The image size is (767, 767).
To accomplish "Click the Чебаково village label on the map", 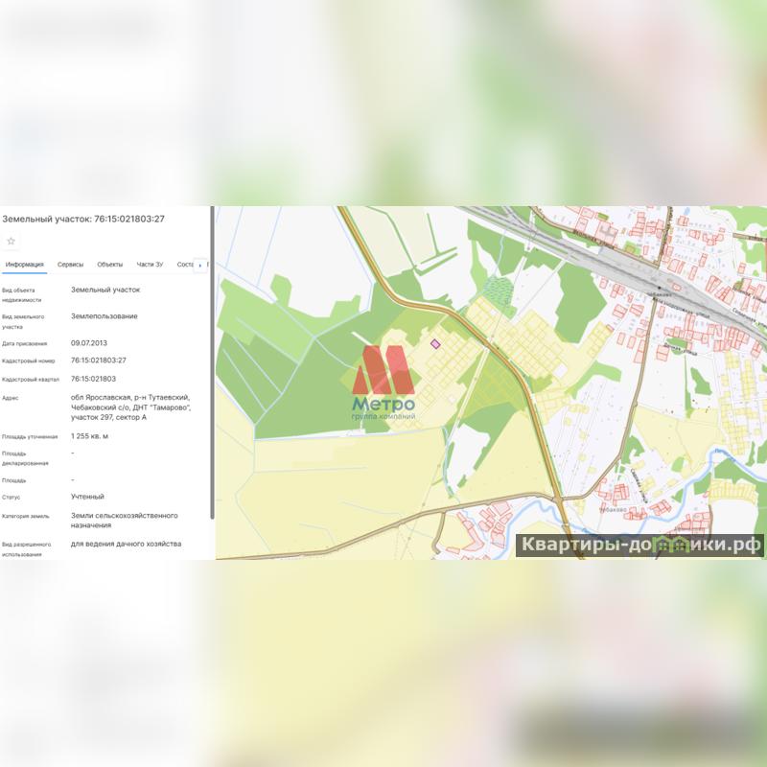I will [612, 510].
